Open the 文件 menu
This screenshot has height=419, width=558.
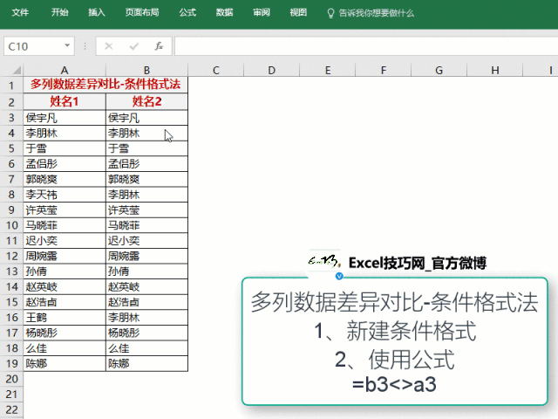(20, 13)
